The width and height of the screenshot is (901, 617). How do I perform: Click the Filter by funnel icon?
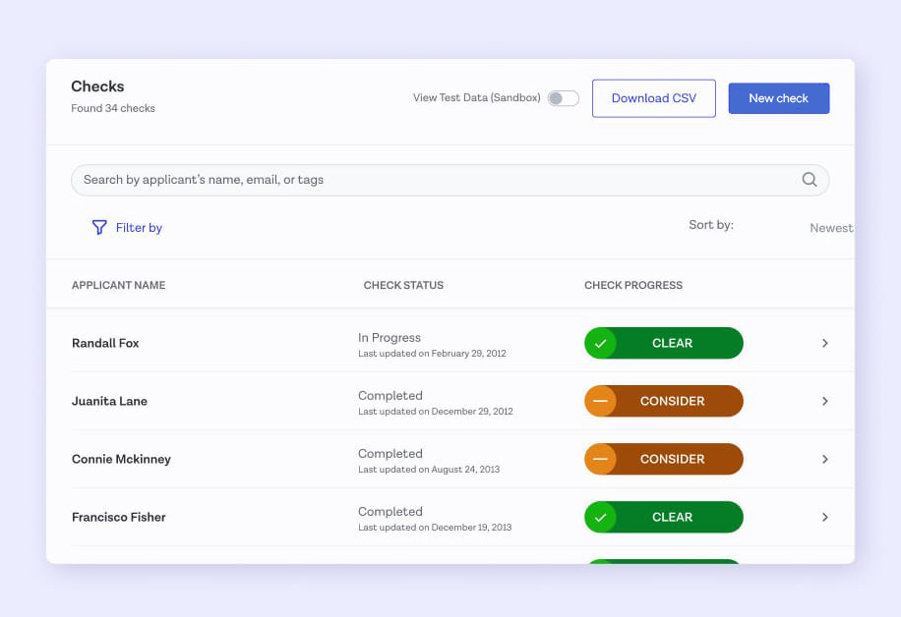tap(99, 227)
